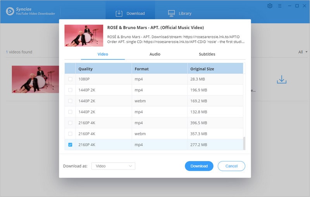Switch to the Audio tab

tap(155, 54)
